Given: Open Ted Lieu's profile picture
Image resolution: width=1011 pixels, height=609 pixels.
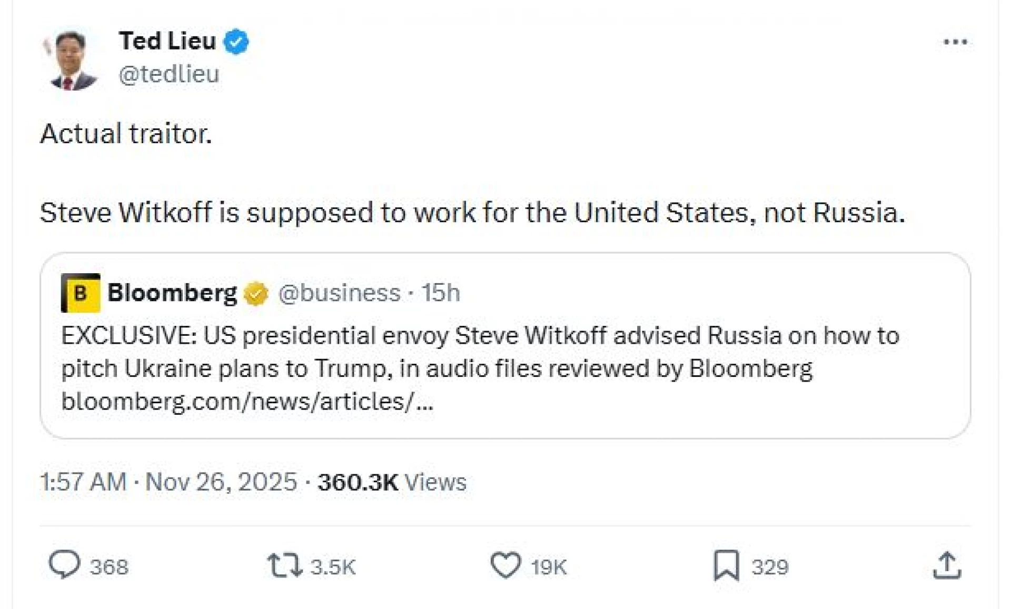Looking at the screenshot, I should click(x=72, y=60).
